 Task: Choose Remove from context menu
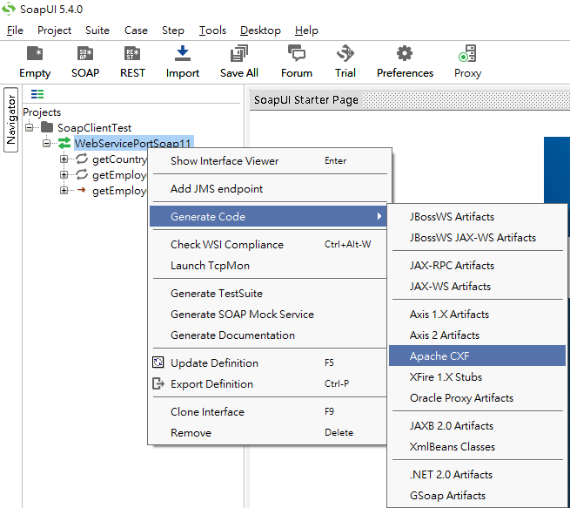pos(270,433)
